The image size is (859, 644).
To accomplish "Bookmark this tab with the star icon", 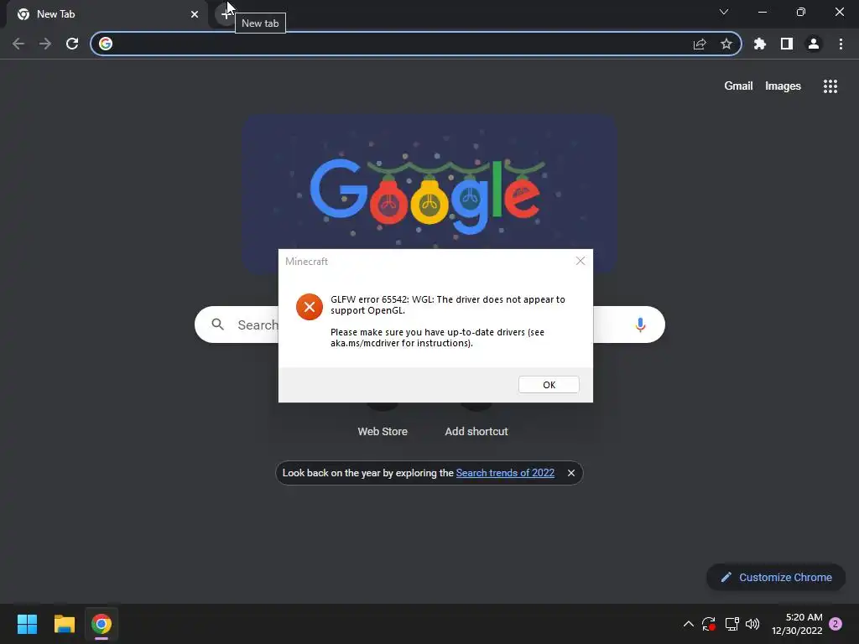I will (726, 44).
